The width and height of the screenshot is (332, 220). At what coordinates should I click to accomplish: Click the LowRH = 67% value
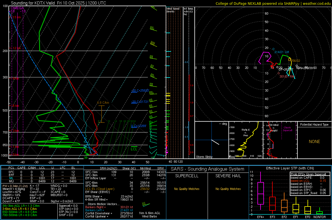(12, 192)
